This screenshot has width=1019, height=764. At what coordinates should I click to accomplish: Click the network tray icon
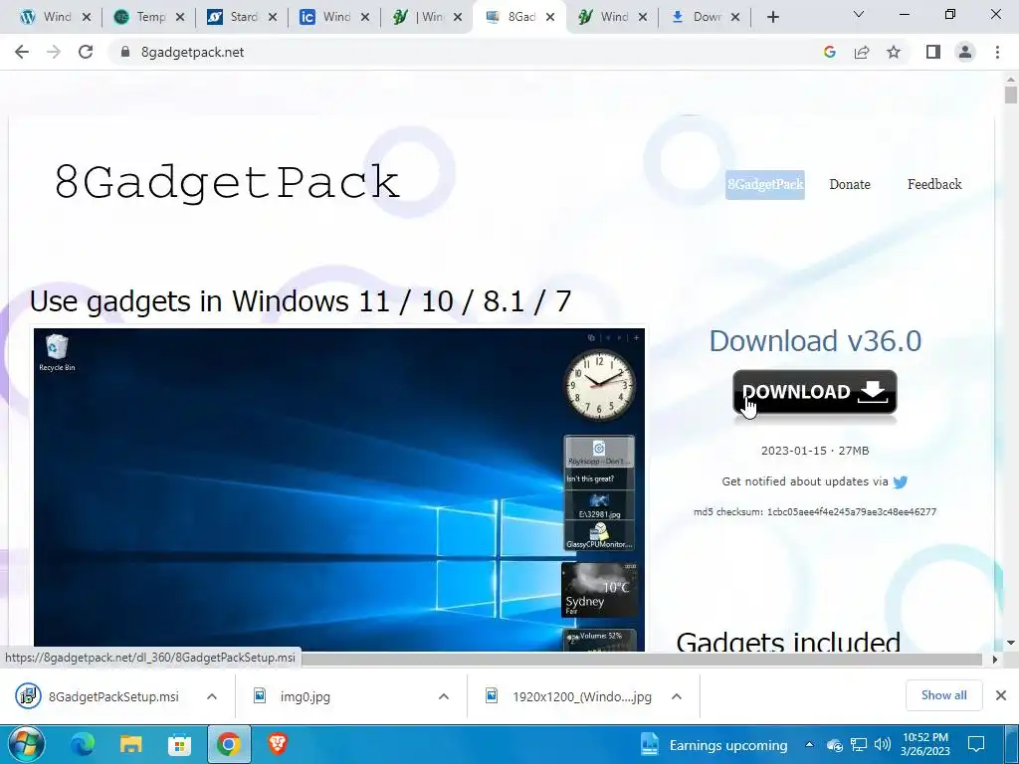coord(859,744)
